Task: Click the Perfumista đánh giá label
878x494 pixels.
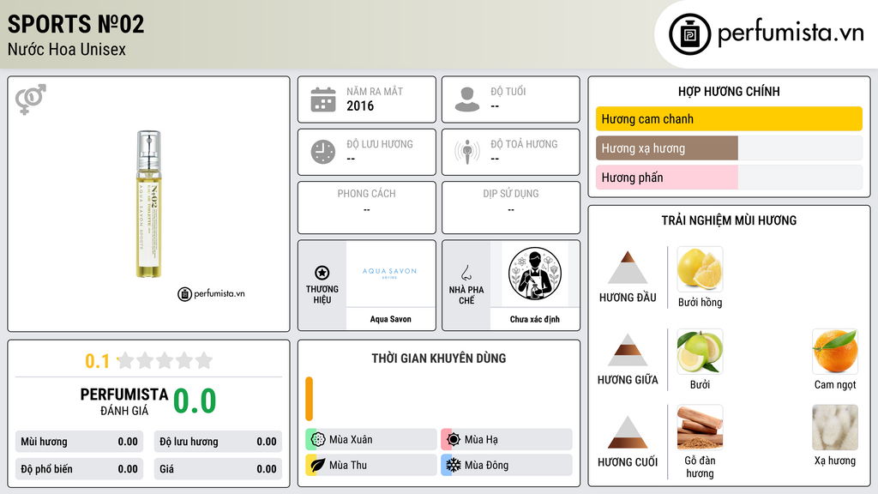Action: tap(124, 401)
